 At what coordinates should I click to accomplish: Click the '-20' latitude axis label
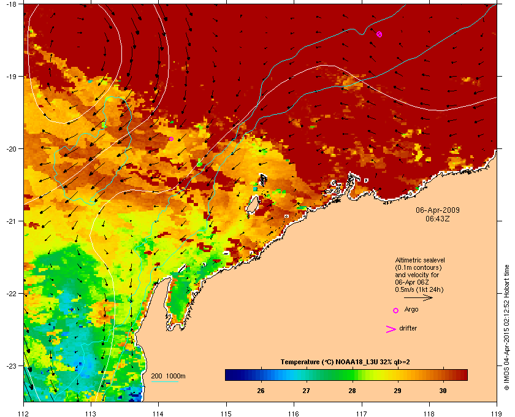(x=13, y=149)
